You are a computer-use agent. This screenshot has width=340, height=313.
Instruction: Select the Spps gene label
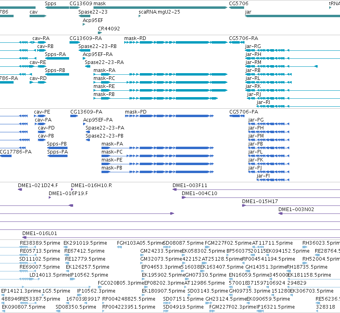50,4
